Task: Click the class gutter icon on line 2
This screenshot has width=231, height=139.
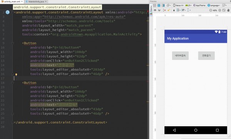Action: click(x=8, y=12)
